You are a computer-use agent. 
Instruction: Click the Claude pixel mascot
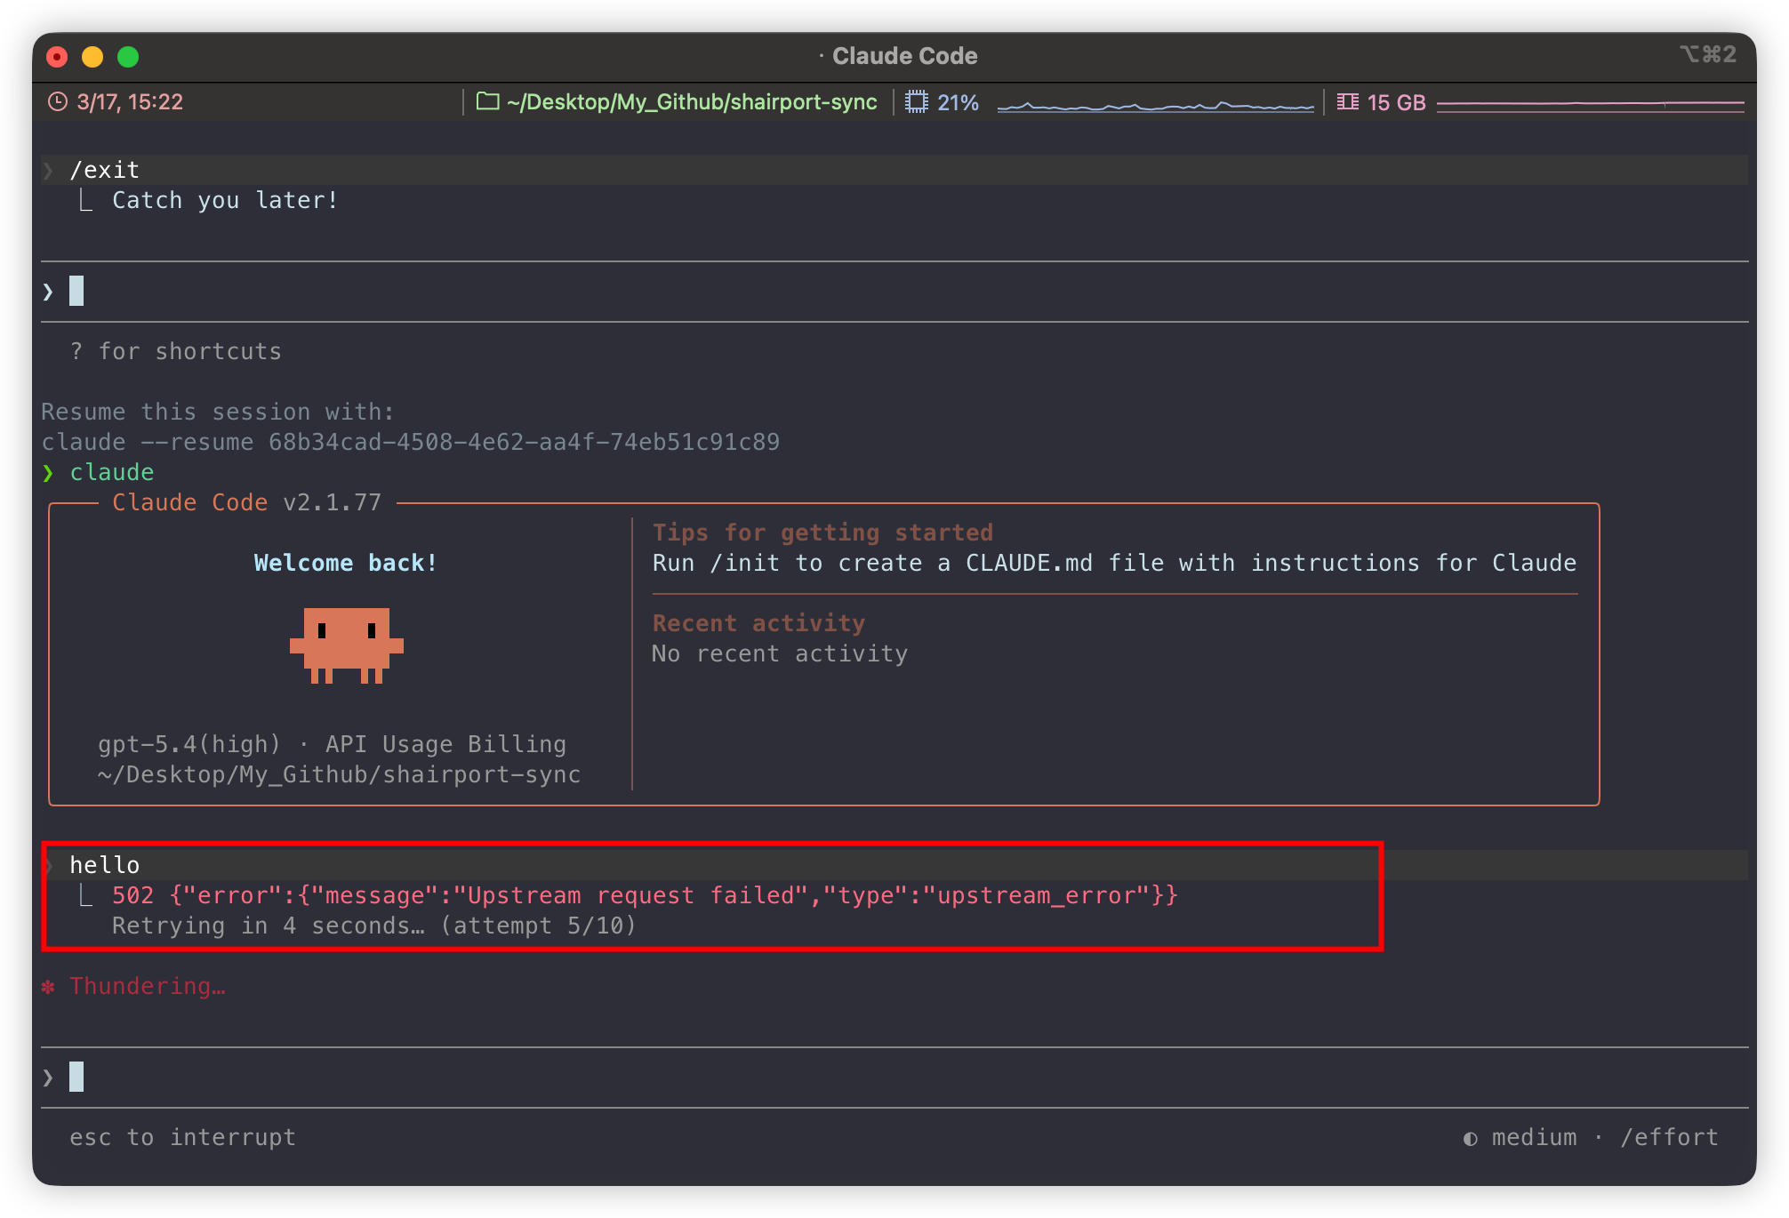coord(347,645)
